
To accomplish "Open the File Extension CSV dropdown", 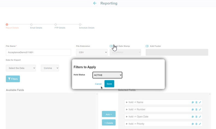I will pos(92,52).
